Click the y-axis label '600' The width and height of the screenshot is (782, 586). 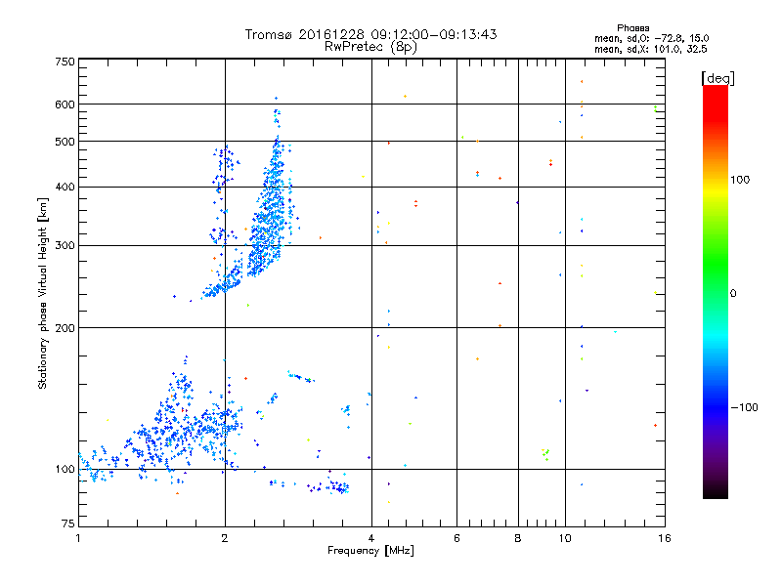(65, 105)
